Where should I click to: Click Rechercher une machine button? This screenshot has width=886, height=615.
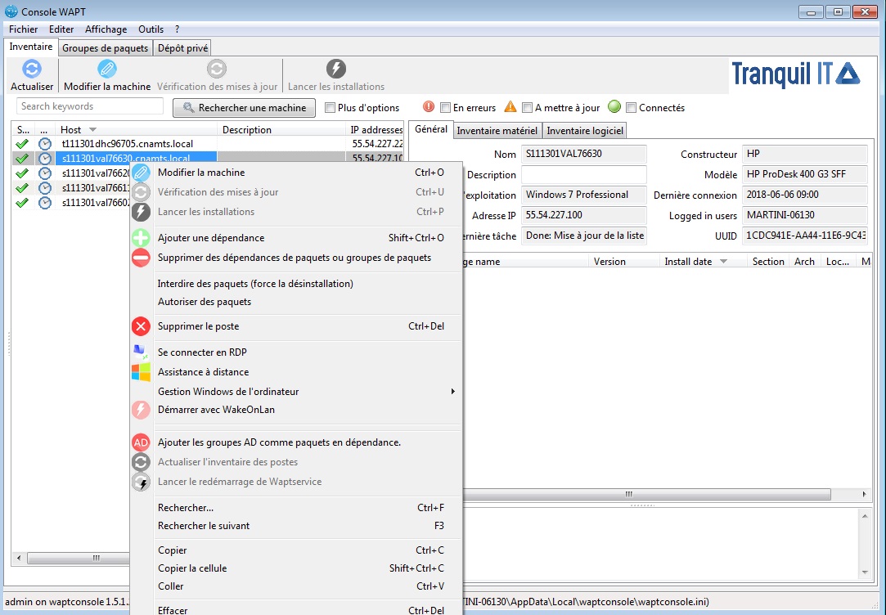point(244,108)
